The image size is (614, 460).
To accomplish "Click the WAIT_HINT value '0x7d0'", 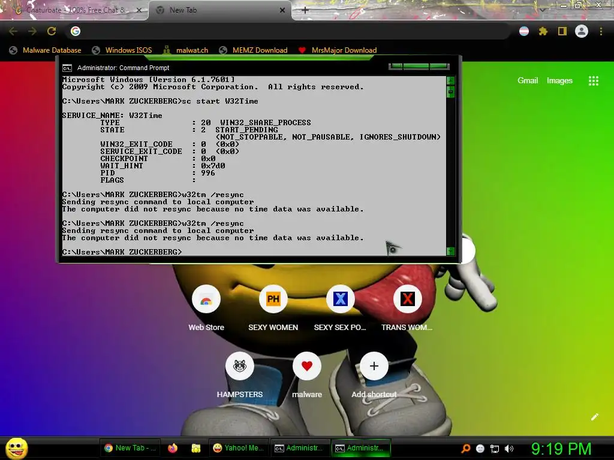I will pos(213,166).
